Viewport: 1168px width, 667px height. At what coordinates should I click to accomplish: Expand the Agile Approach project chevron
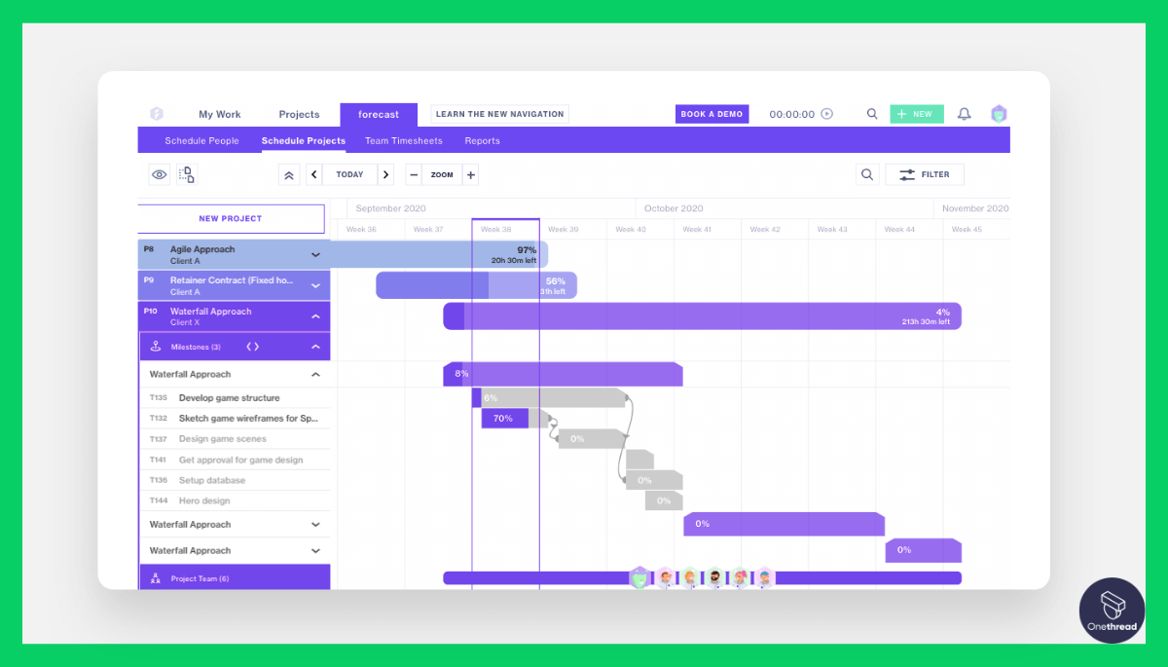point(315,252)
